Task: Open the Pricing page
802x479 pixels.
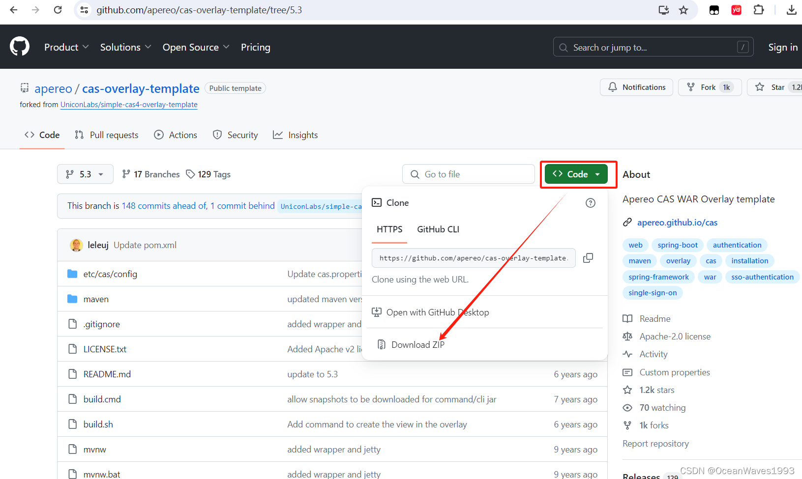Action: click(255, 47)
